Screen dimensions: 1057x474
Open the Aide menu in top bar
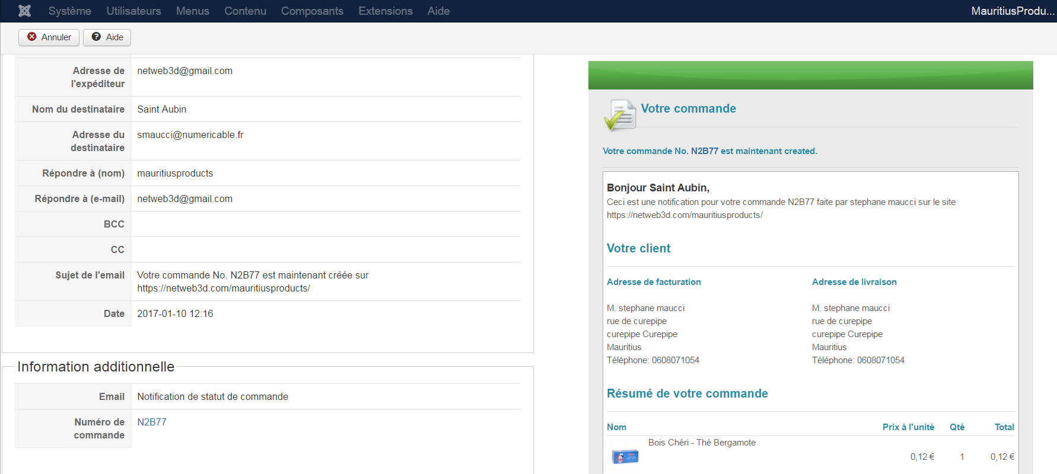pyautogui.click(x=438, y=11)
